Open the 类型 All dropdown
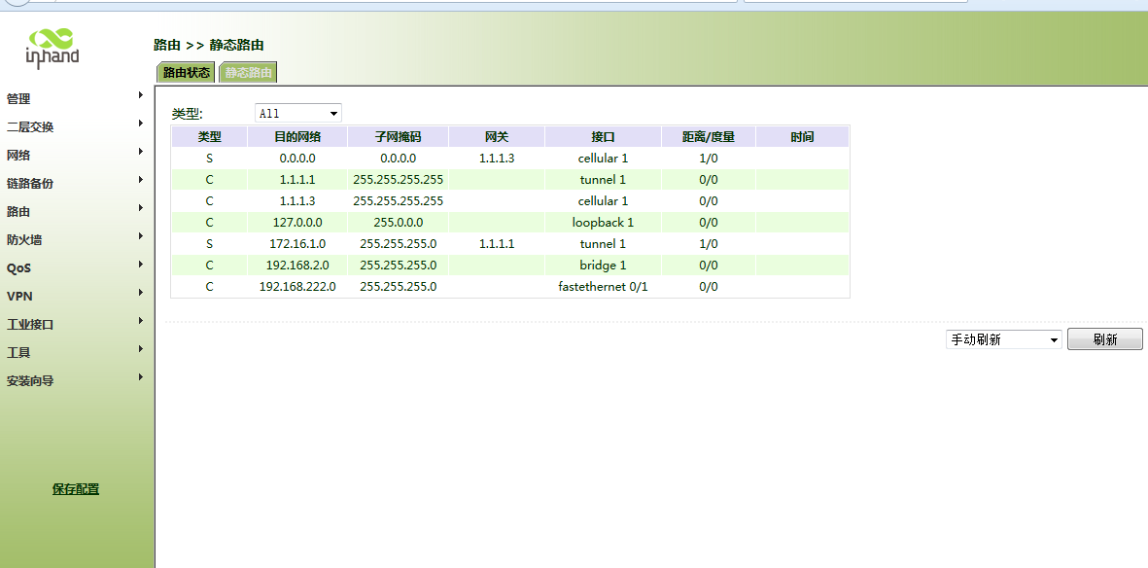Viewport: 1148px width, 568px height. (297, 114)
